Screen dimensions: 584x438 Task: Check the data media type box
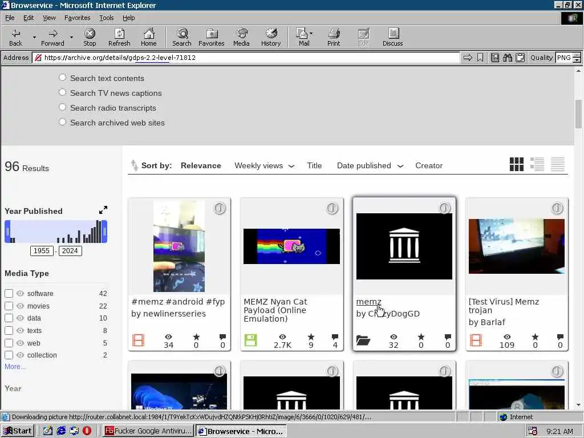point(9,318)
